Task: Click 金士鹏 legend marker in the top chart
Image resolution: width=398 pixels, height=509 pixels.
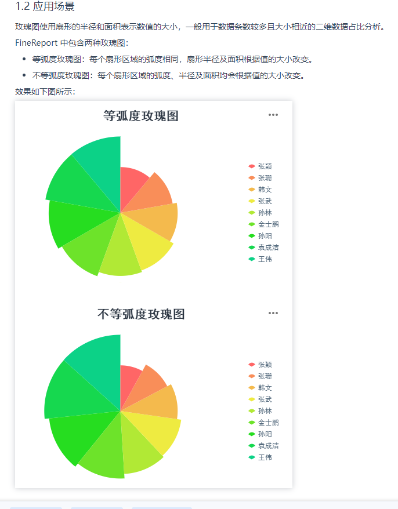Action: (x=251, y=224)
